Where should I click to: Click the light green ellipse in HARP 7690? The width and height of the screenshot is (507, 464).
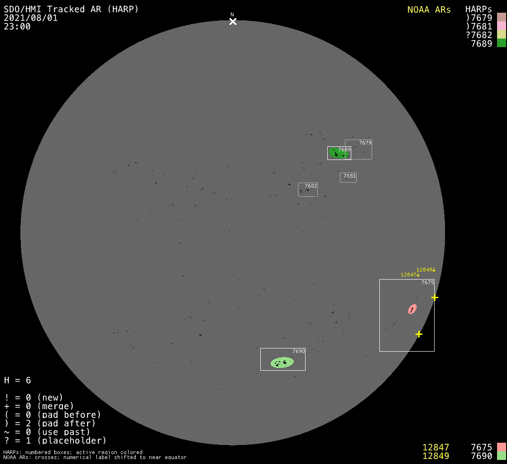282,362
